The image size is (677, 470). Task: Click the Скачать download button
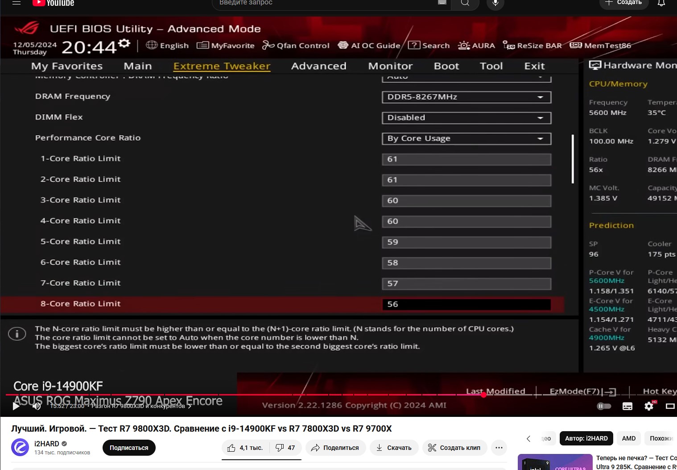pyautogui.click(x=394, y=448)
